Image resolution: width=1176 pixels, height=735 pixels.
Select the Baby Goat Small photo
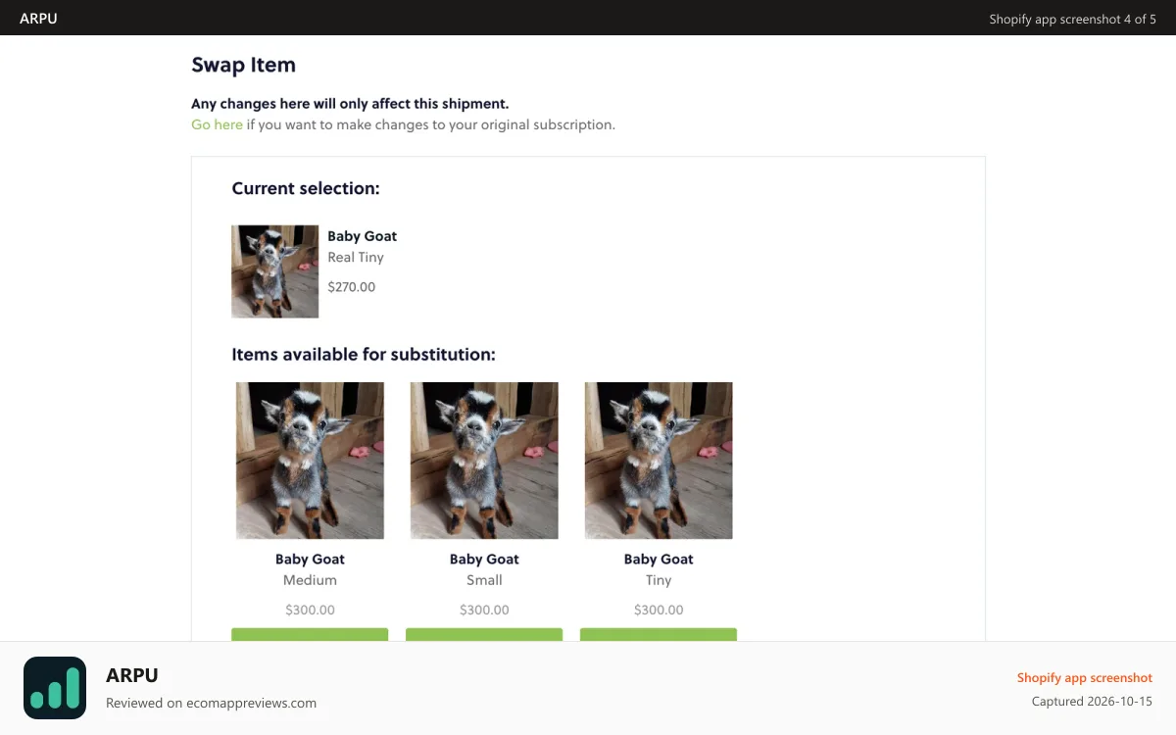click(484, 461)
